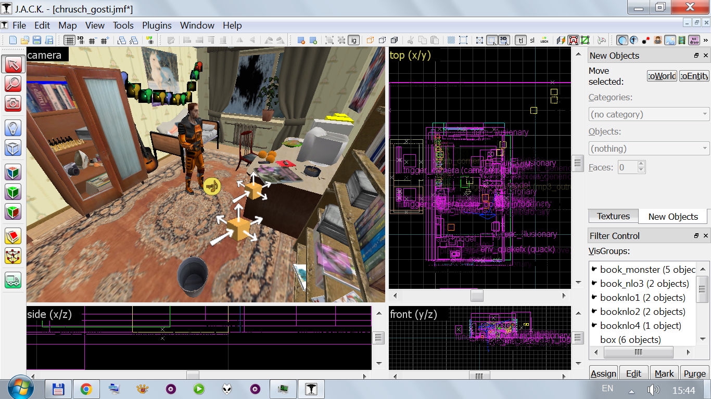
Task: Click the EN language indicator
Action: pos(607,388)
